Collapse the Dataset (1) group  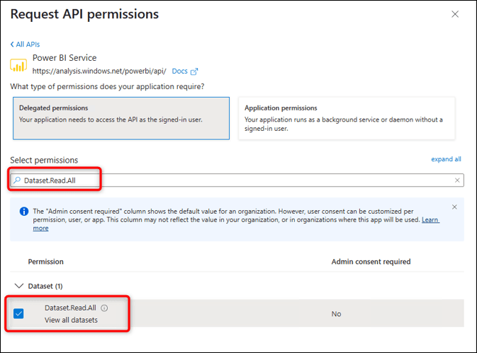(x=19, y=286)
